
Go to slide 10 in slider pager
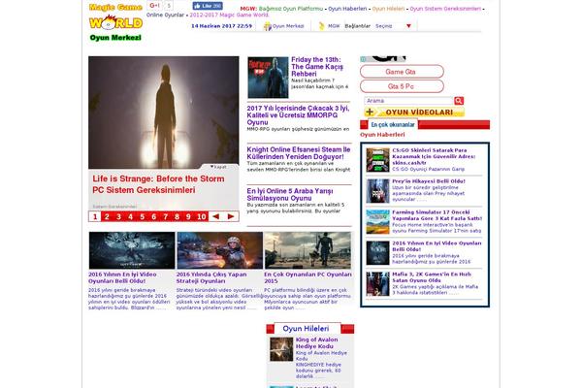pos(202,216)
